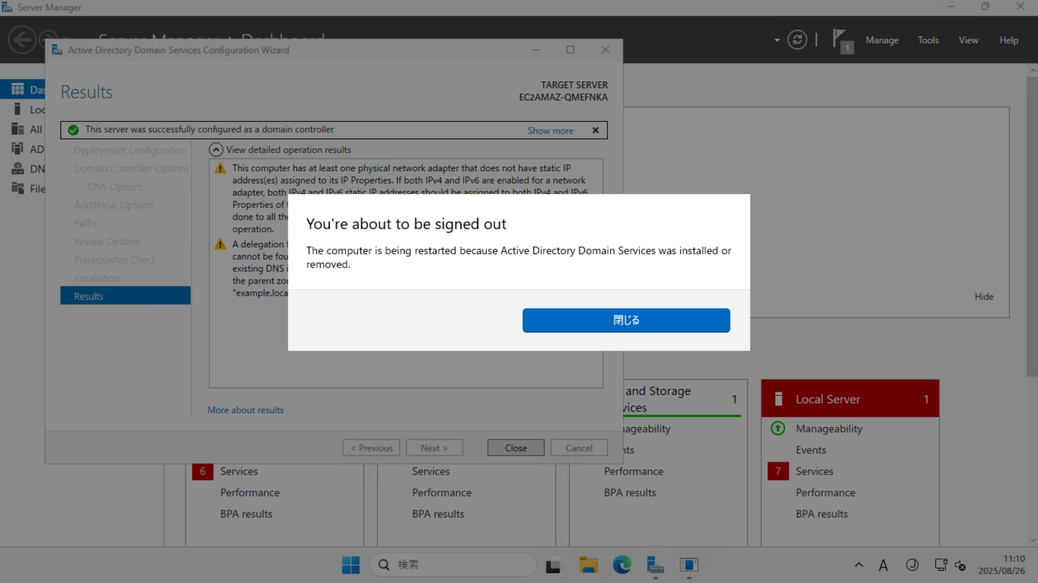The width and height of the screenshot is (1038, 583).
Task: Open the More about results link
Action: point(245,410)
